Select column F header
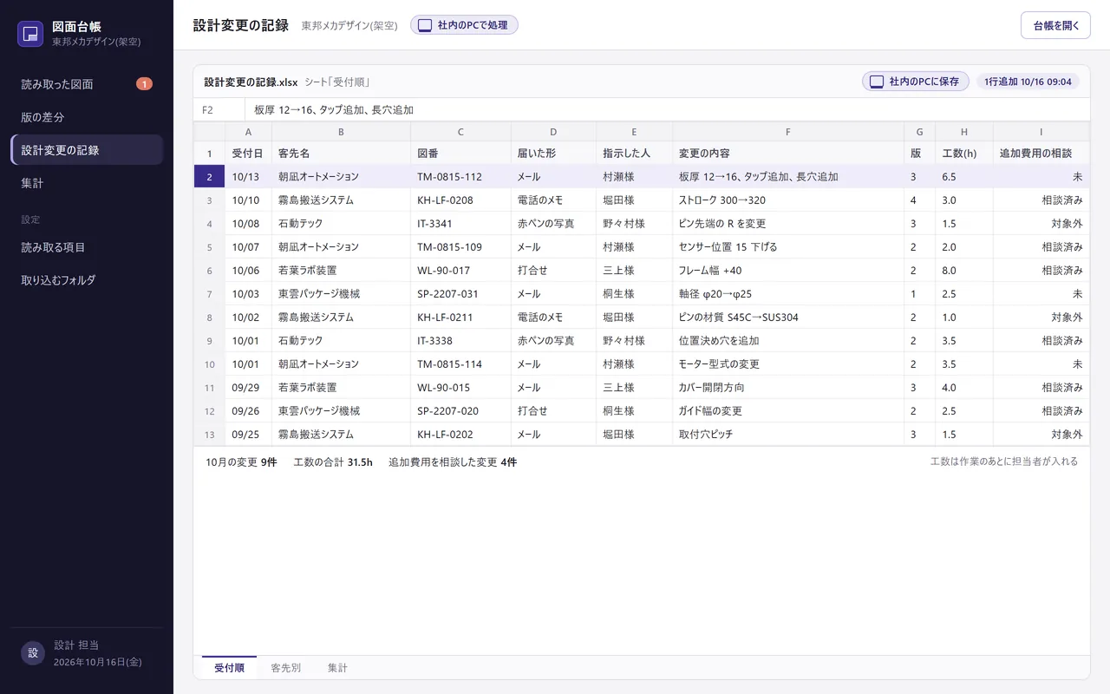The height and width of the screenshot is (694, 1110). (x=788, y=132)
